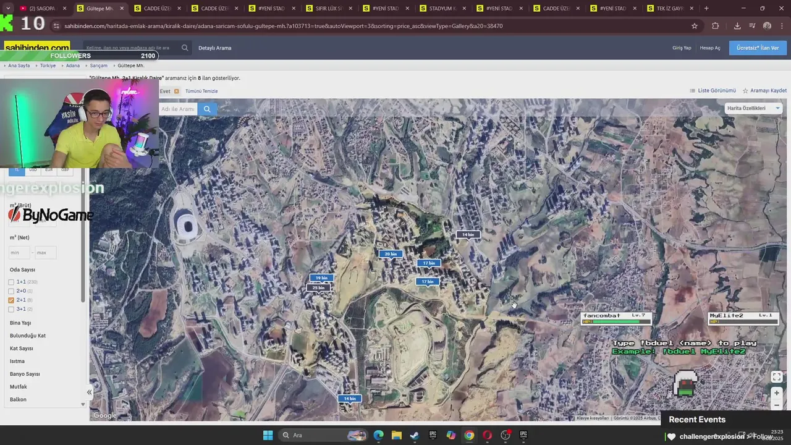The height and width of the screenshot is (445, 791).
Task: Uncheck the 2+1 room count option
Action: [11, 300]
